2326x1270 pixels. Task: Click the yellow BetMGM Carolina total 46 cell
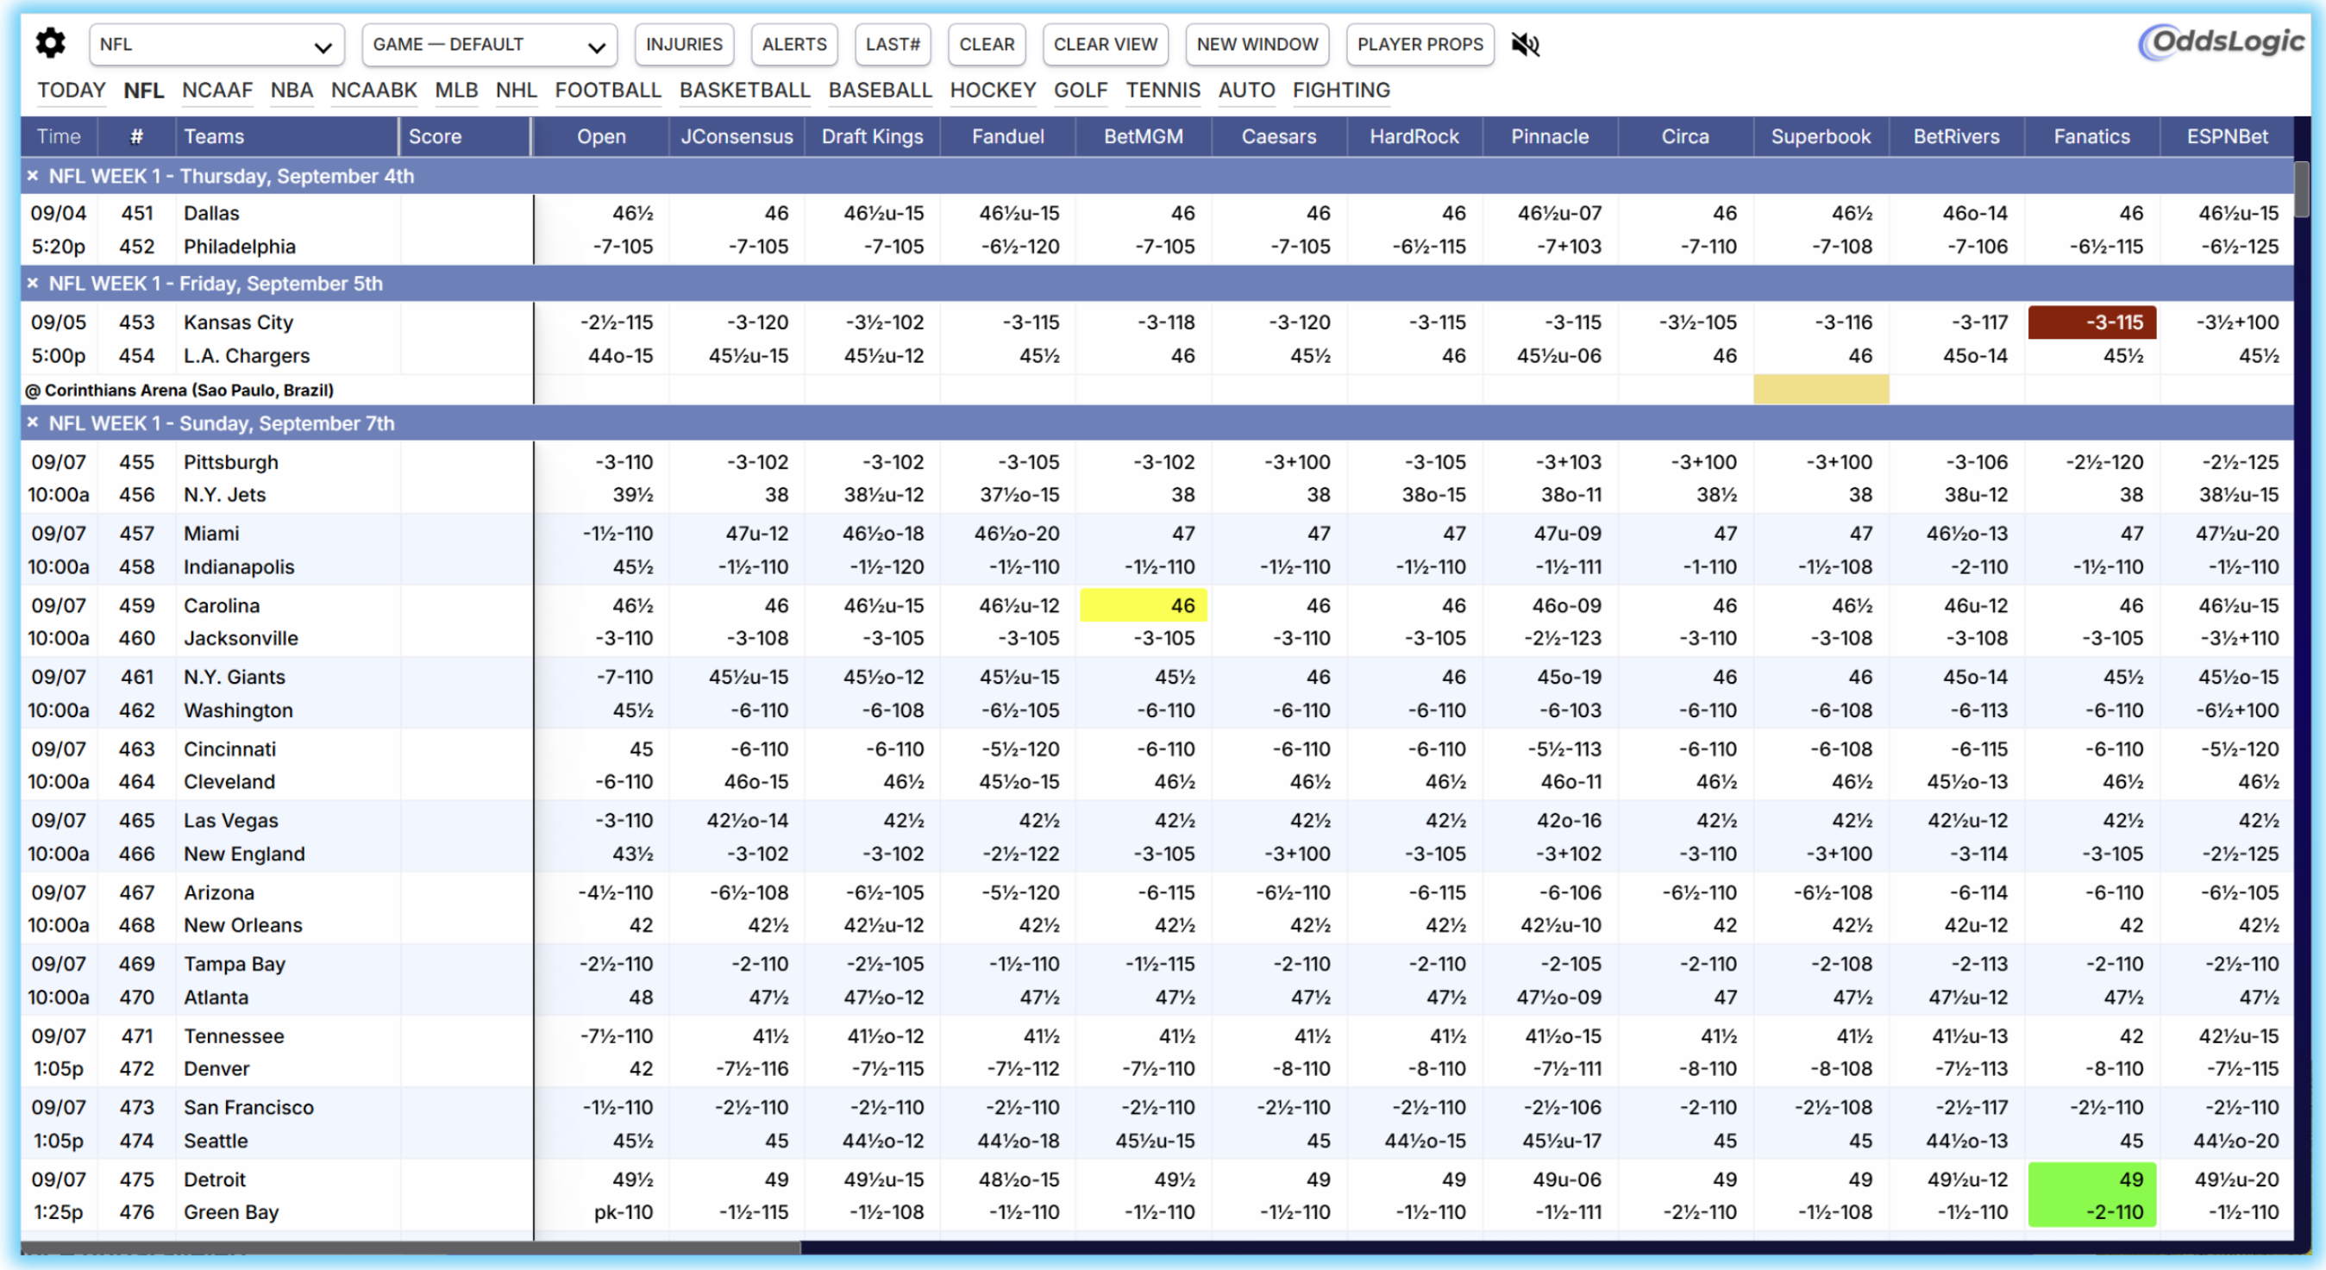(1143, 605)
